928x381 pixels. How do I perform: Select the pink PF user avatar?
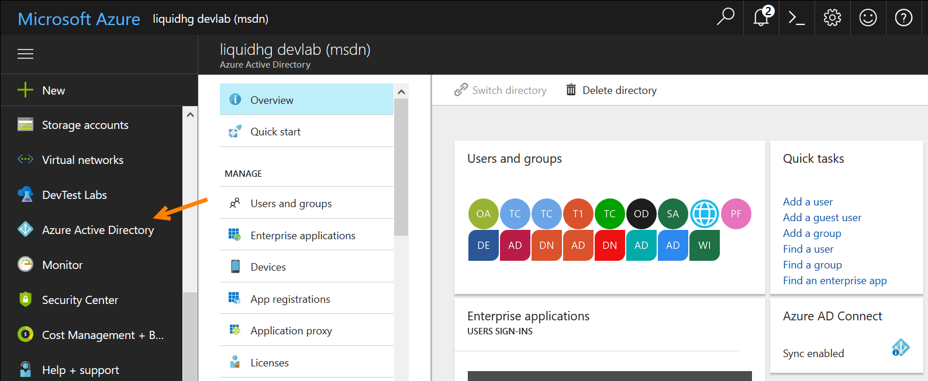736,214
